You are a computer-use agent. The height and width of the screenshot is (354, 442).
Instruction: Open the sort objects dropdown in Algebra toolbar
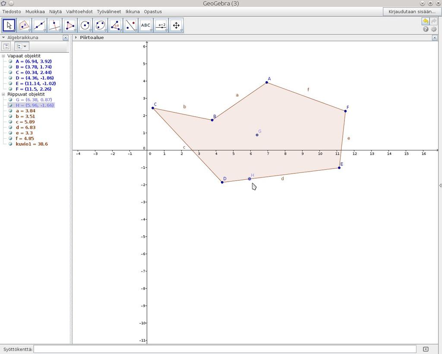click(x=22, y=46)
